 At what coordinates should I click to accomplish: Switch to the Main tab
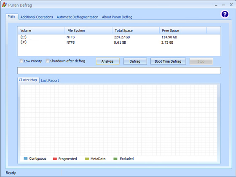pos(11,16)
